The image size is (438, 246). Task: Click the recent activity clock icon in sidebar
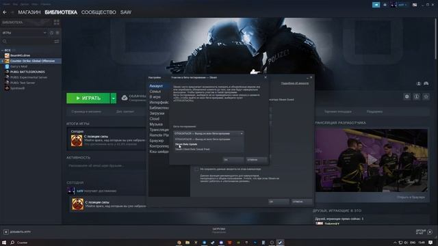(x=52, y=33)
